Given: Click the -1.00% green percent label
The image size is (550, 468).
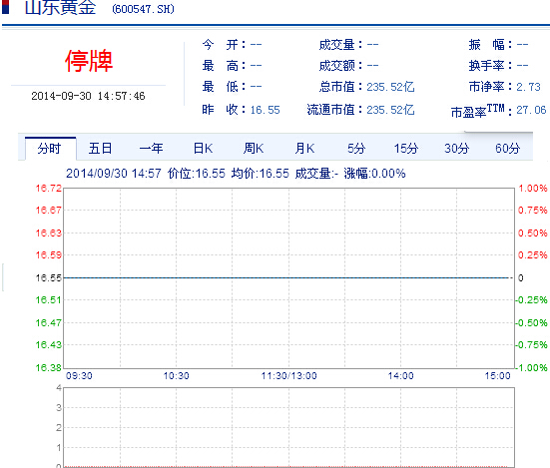Looking at the screenshot, I should click(531, 368).
